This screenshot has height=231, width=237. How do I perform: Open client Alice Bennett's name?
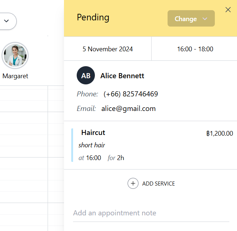tap(122, 76)
